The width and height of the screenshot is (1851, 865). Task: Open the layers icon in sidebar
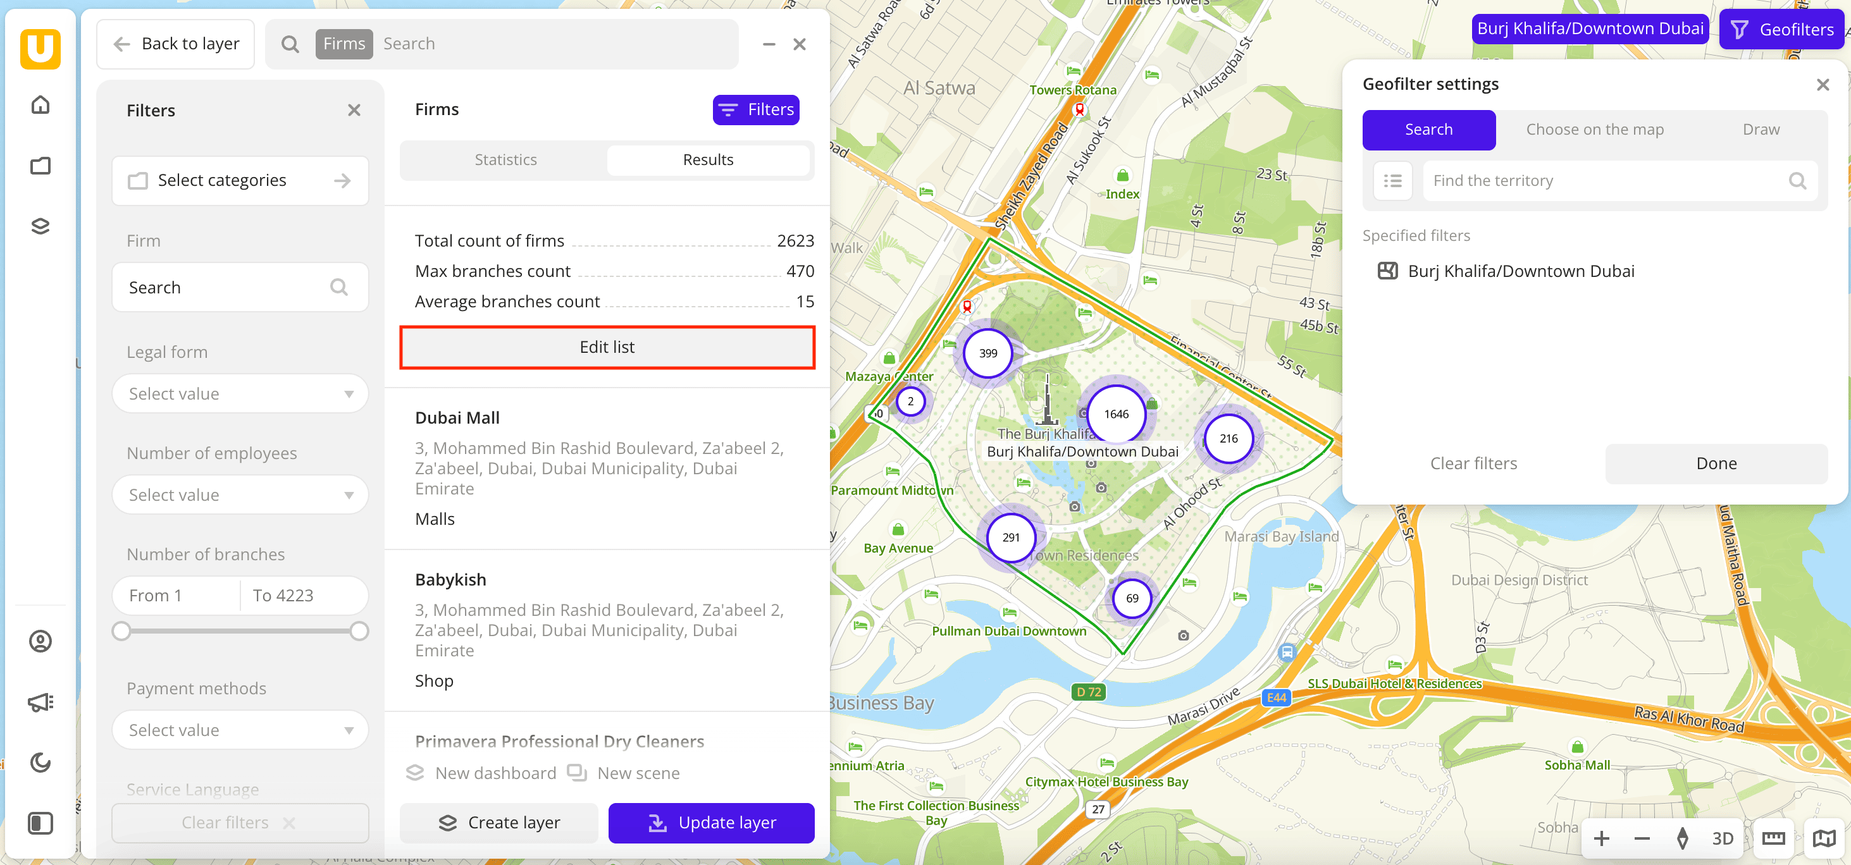40,226
